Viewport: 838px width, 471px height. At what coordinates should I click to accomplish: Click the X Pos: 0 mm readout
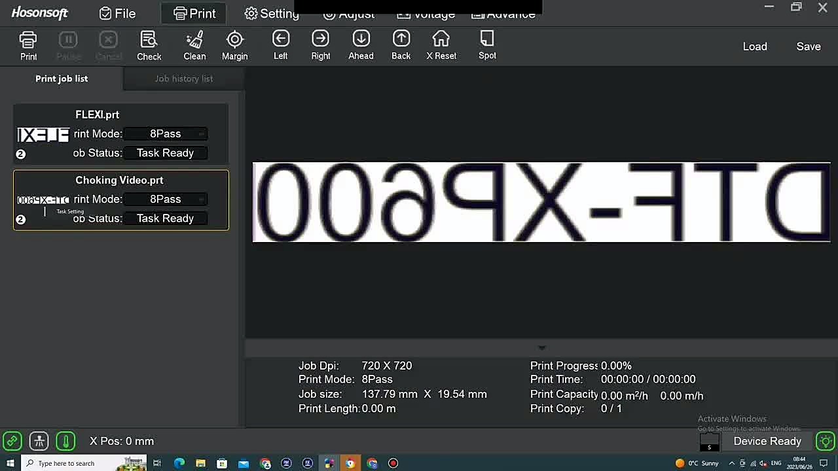(x=122, y=441)
